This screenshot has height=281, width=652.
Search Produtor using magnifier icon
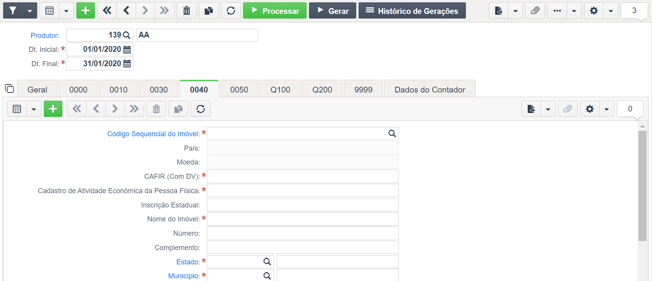pos(126,35)
